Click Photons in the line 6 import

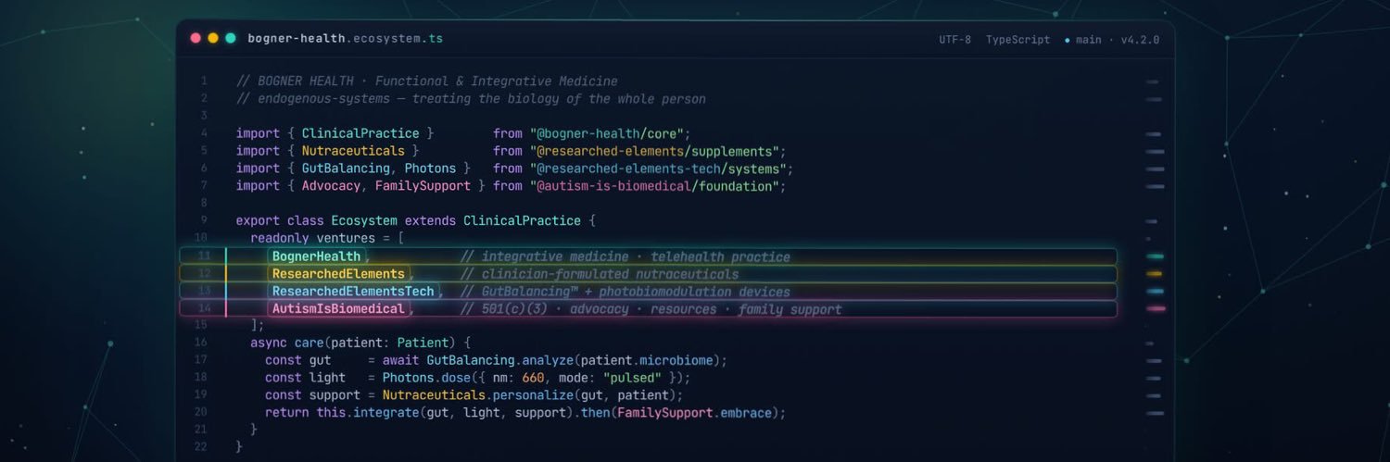click(430, 169)
